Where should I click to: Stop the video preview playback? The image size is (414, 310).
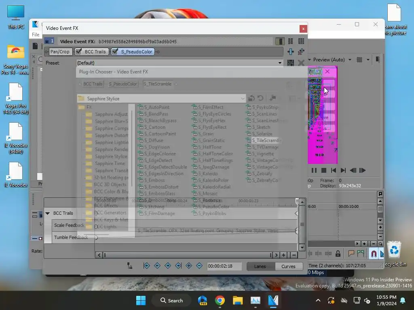(324, 171)
